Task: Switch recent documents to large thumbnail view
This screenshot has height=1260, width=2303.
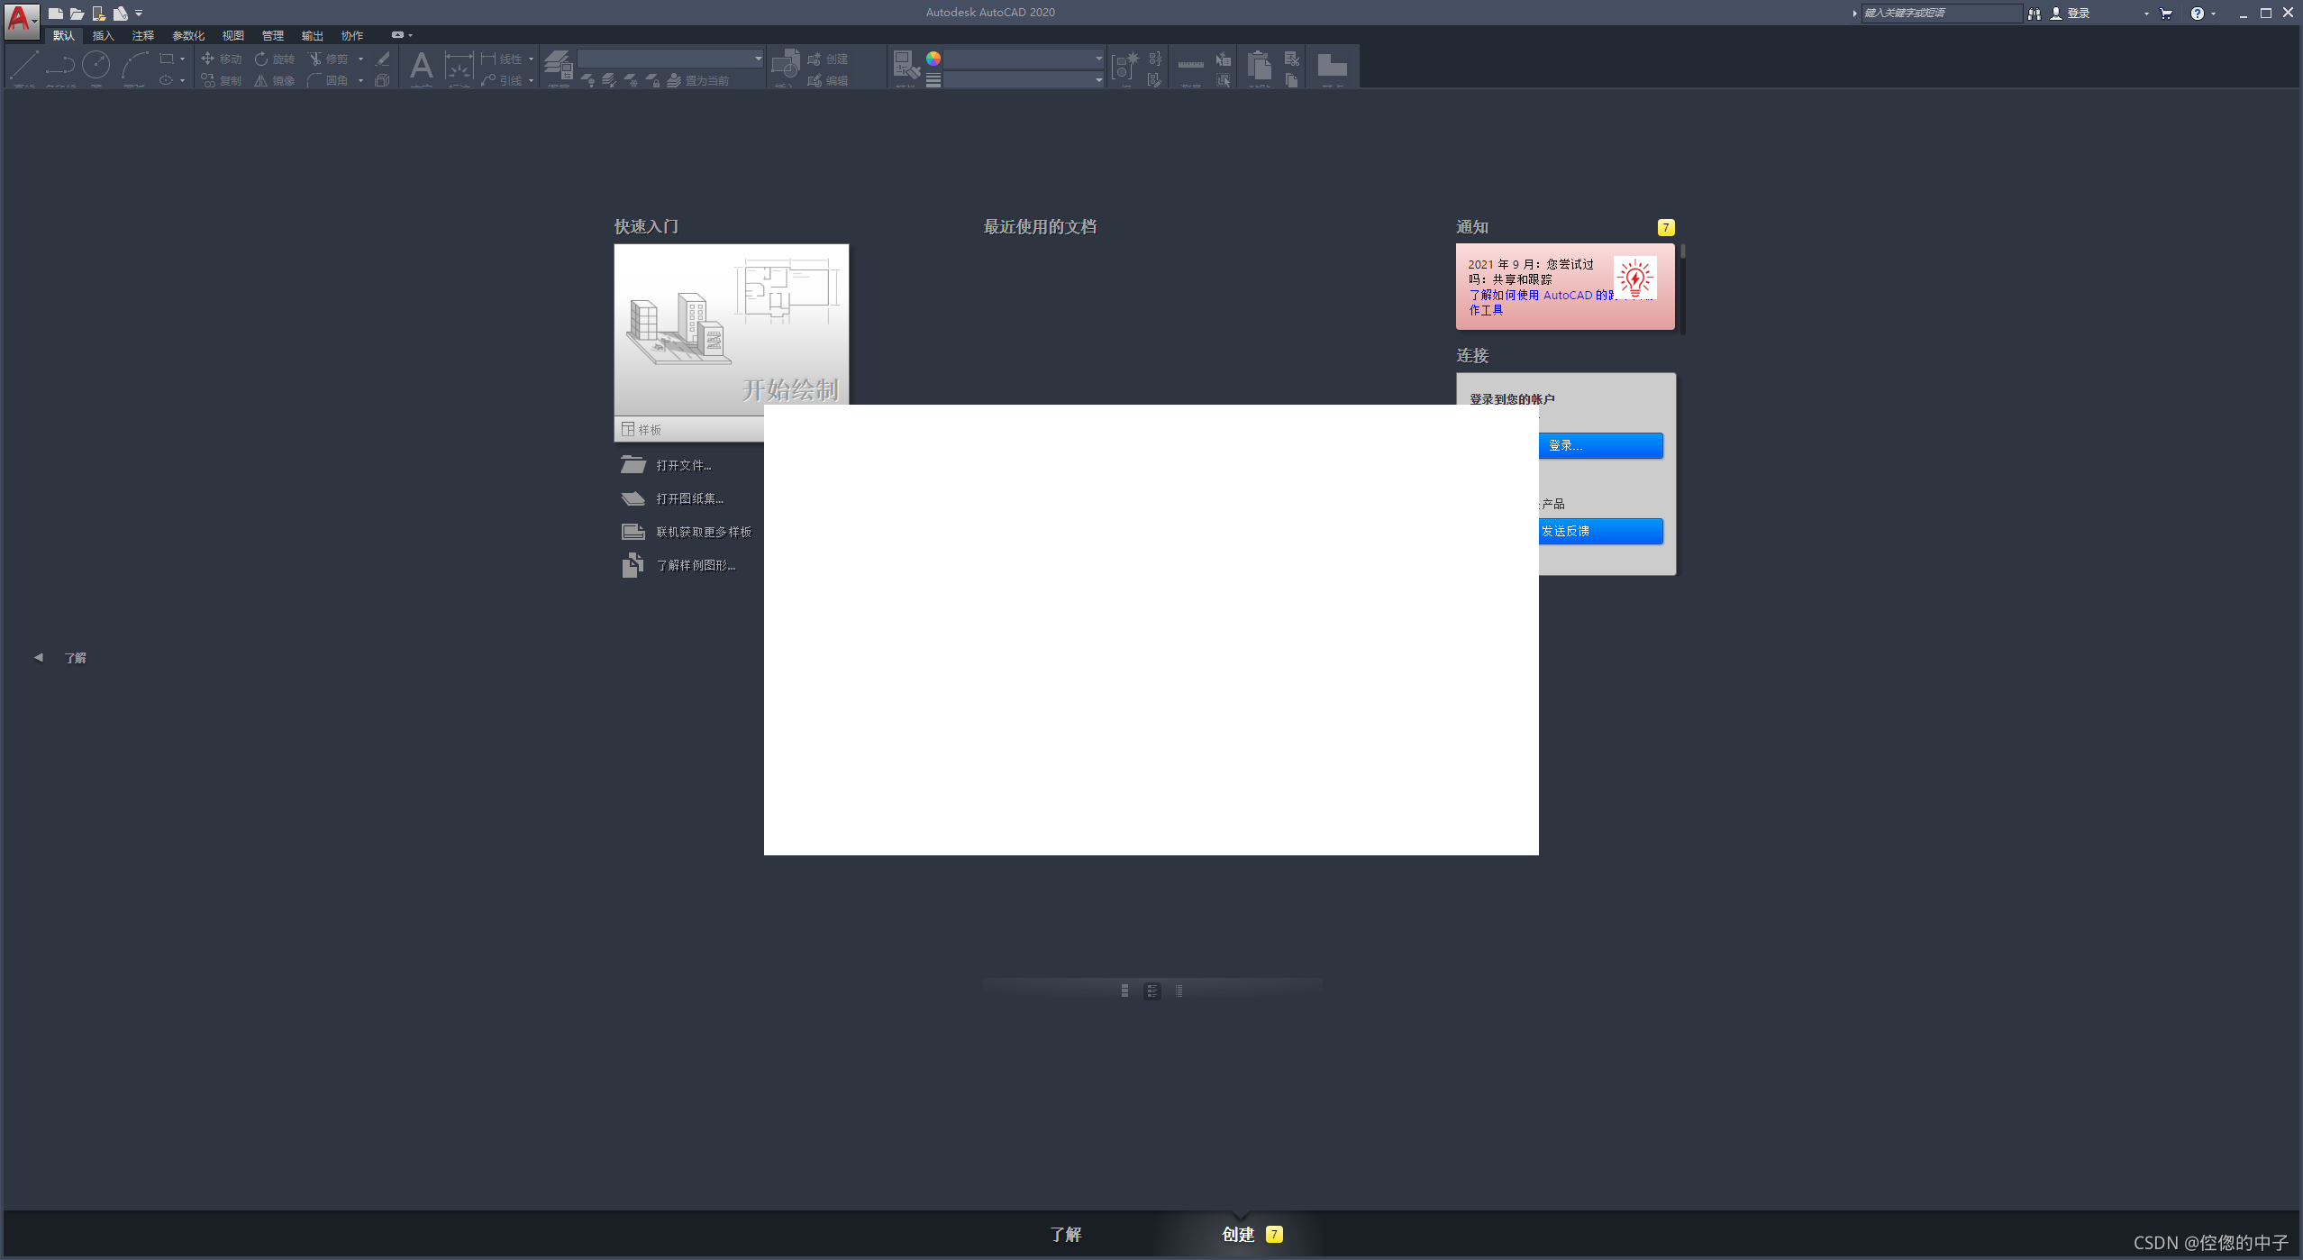Action: 1124,991
